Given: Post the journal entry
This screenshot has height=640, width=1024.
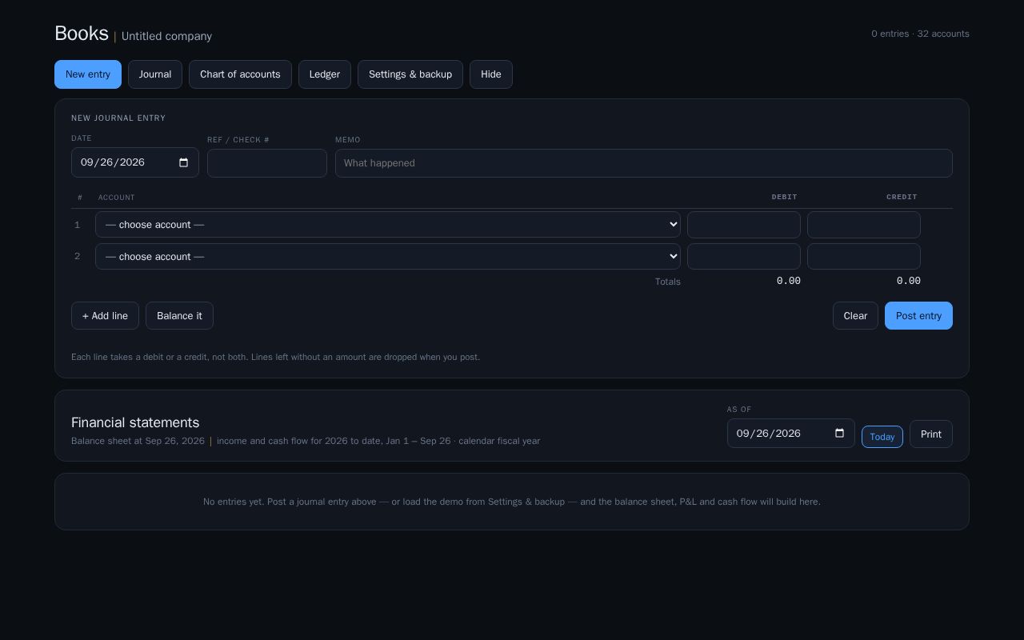Looking at the screenshot, I should click(x=918, y=316).
